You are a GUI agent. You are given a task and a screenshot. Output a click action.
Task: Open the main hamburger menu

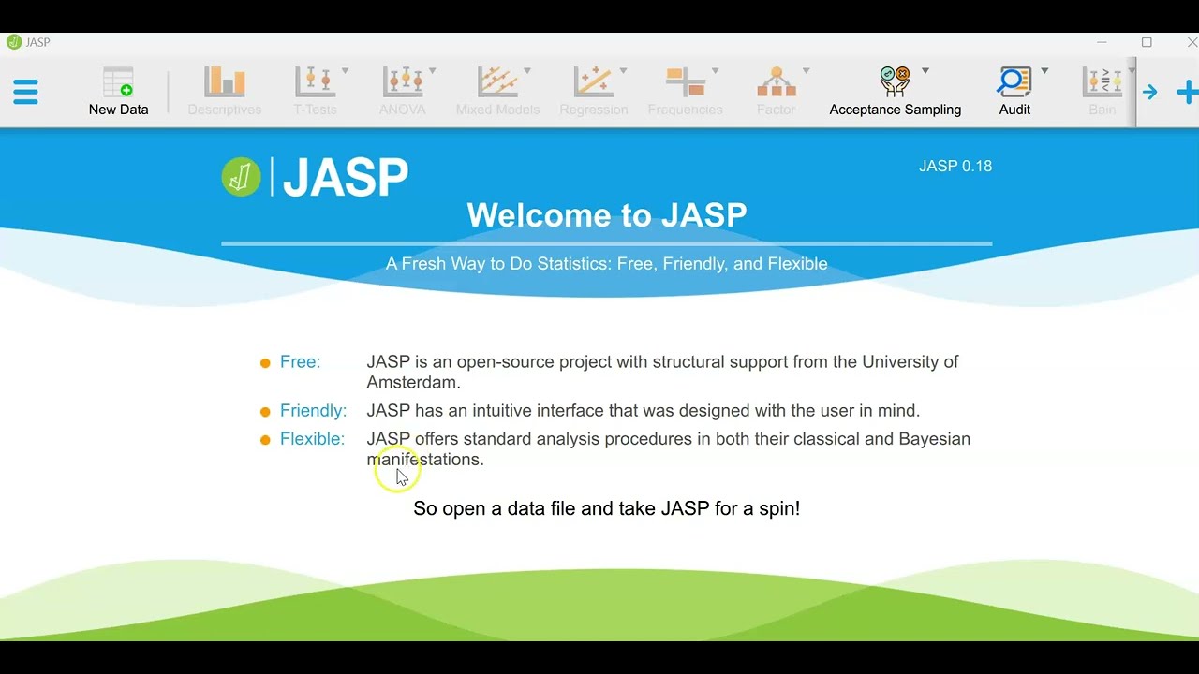point(25,92)
